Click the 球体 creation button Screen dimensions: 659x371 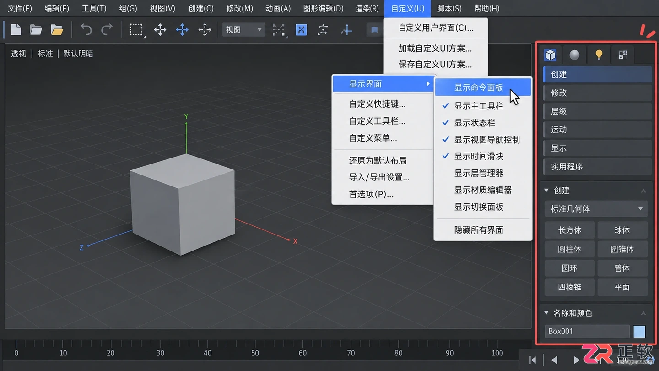coord(622,230)
